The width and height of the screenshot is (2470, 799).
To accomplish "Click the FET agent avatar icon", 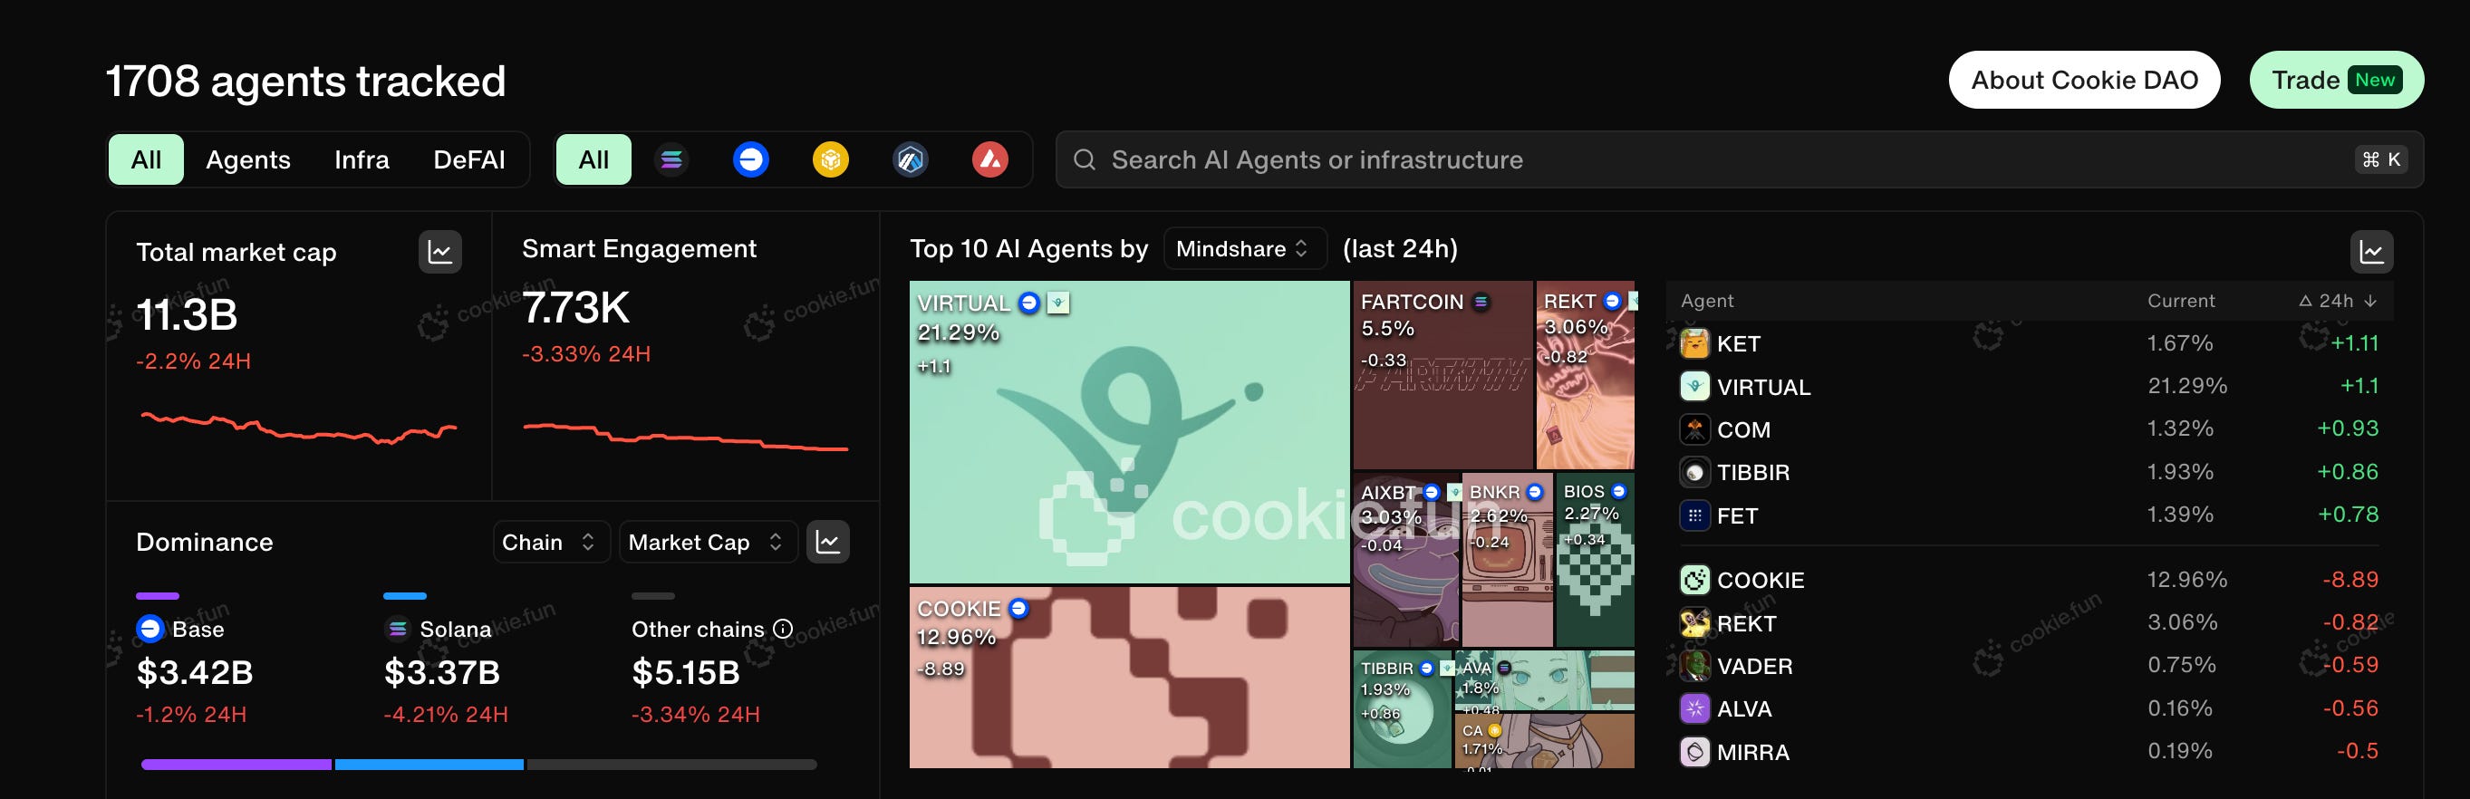I will [1694, 515].
